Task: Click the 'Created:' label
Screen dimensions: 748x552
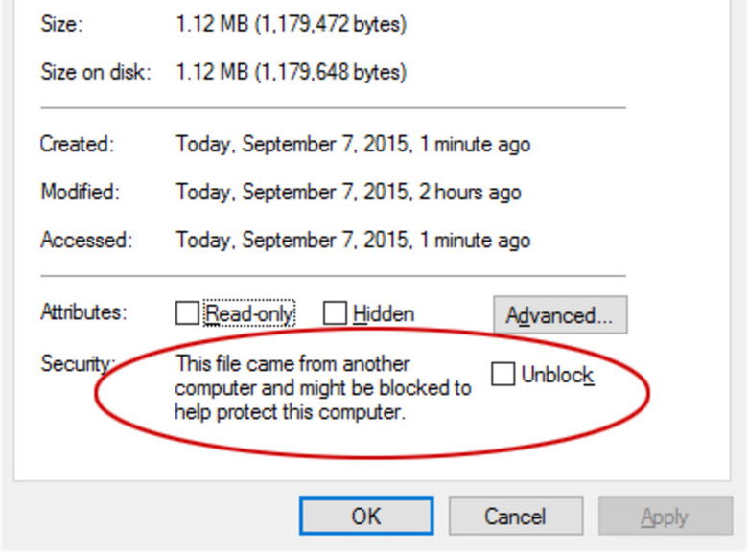Action: tap(77, 145)
